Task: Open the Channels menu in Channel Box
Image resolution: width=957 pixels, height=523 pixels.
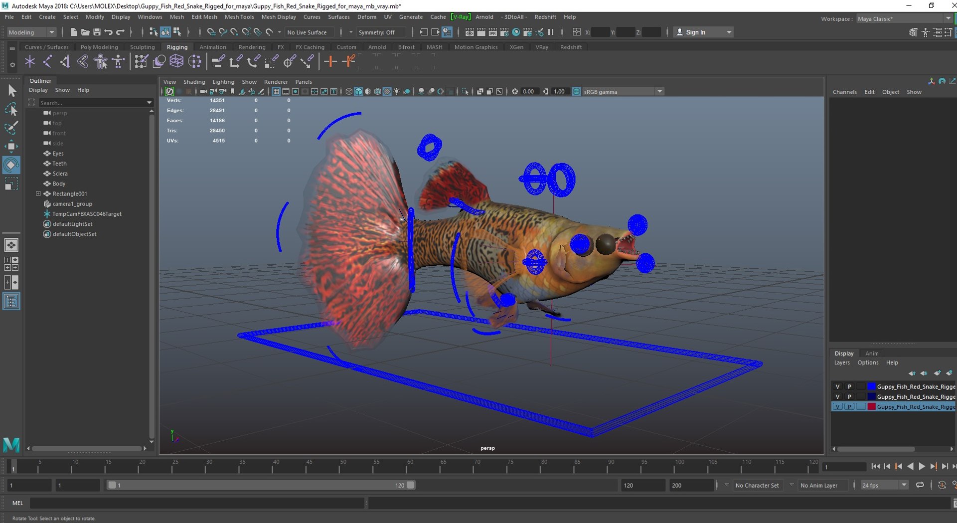Action: [x=845, y=92]
